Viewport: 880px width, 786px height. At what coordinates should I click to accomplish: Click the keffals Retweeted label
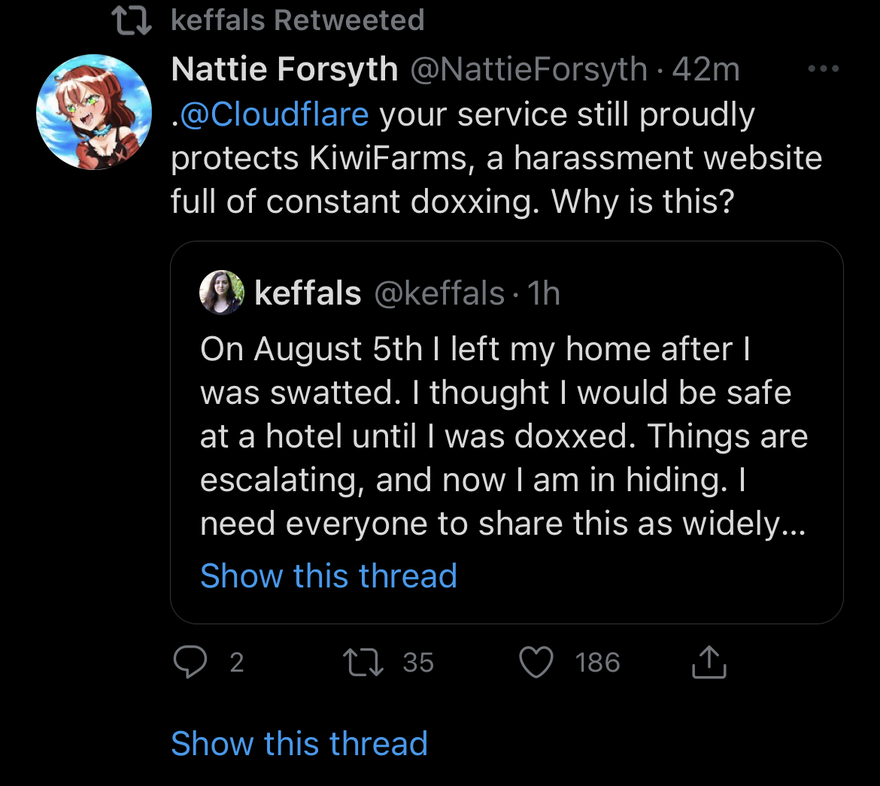click(x=297, y=21)
